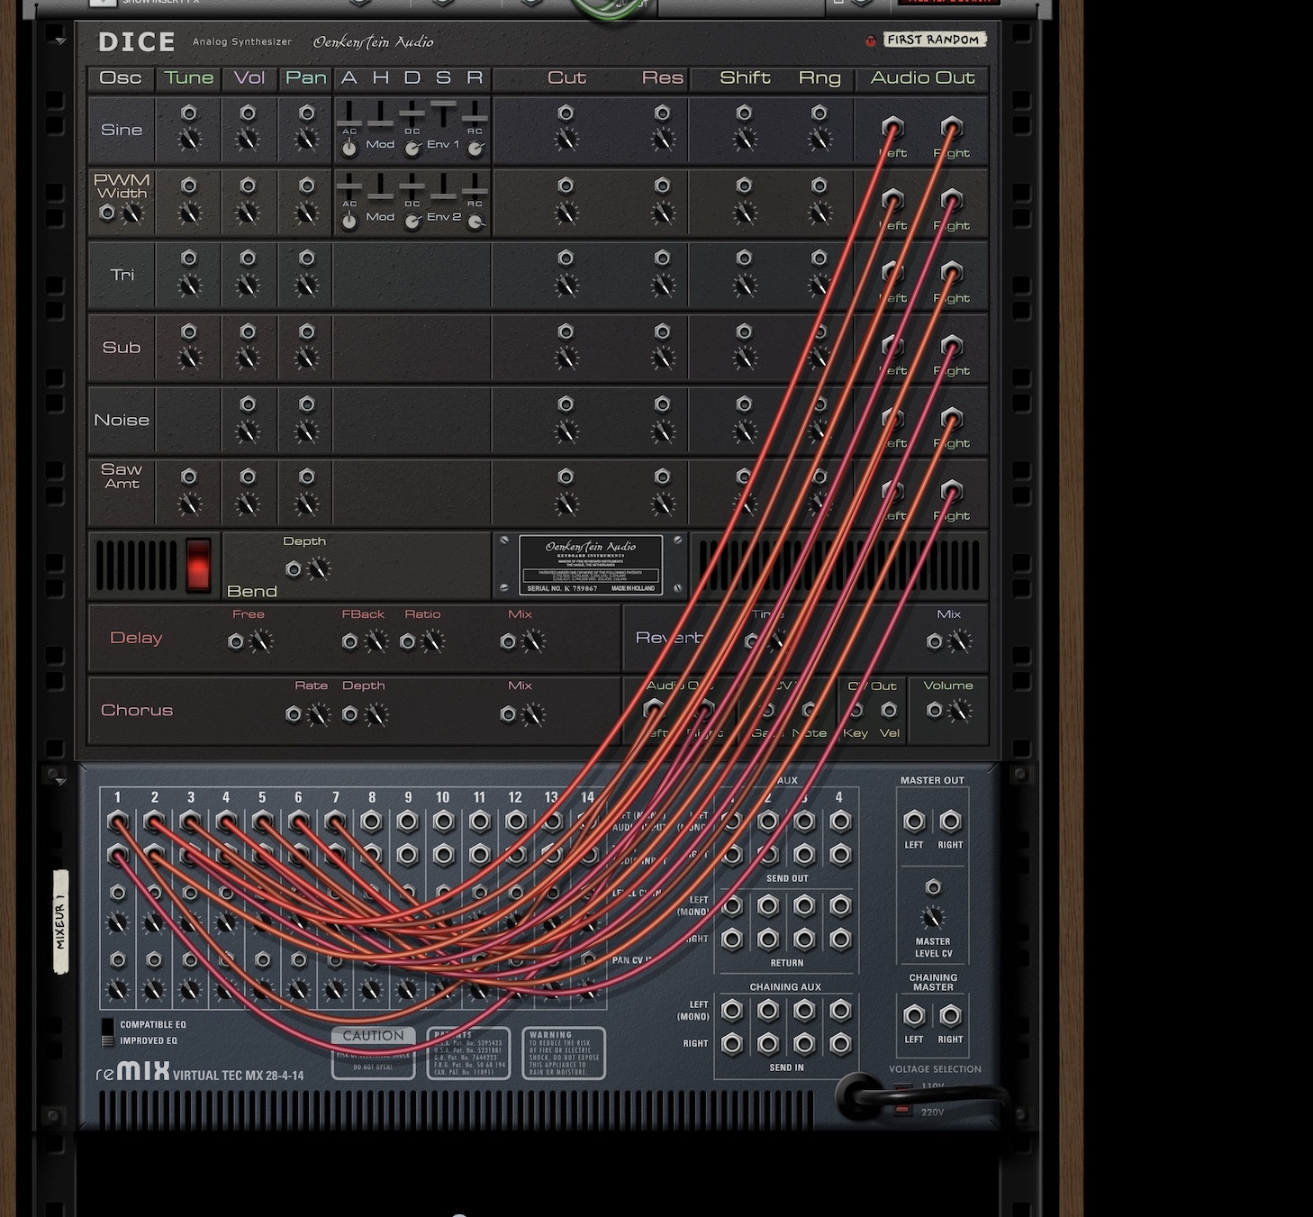Click the Sine row Audio Out Right jack
1313x1217 pixels.
click(952, 126)
